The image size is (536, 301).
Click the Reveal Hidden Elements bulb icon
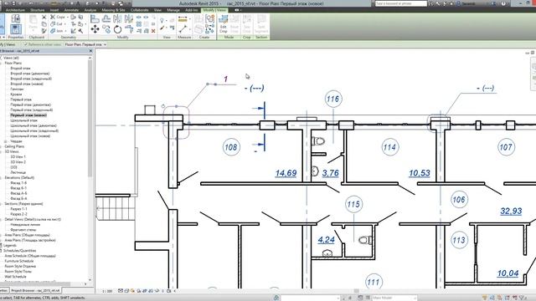click(x=163, y=291)
